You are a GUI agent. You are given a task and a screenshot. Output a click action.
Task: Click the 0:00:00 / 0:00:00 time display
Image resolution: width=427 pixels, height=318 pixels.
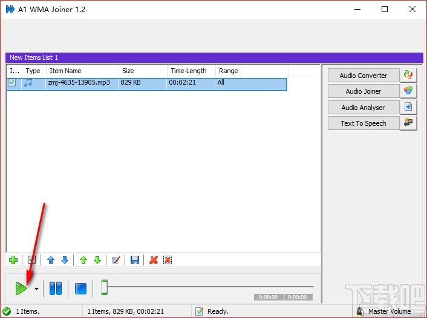click(283, 297)
